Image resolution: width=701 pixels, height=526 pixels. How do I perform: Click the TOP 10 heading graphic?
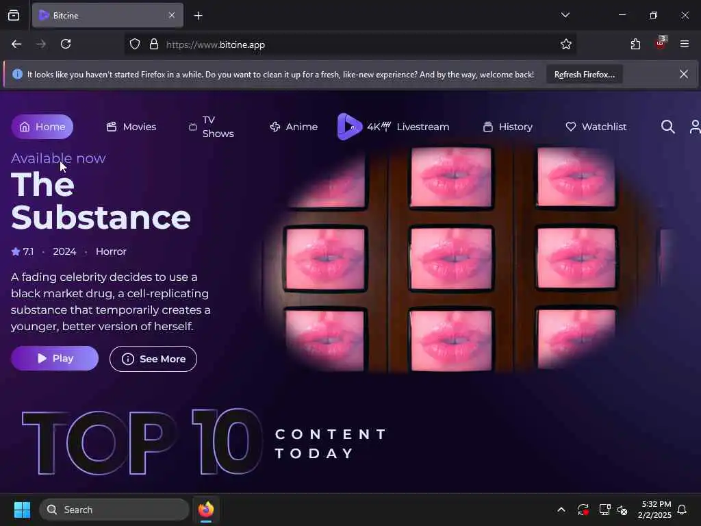[142, 442]
